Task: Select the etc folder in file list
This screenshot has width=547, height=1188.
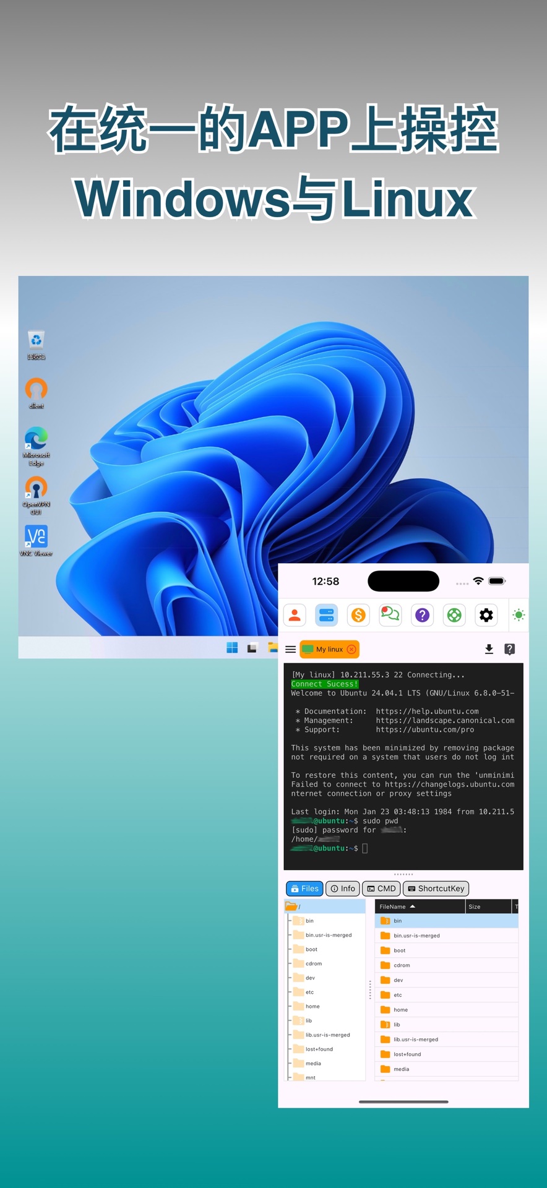Action: coord(397,995)
